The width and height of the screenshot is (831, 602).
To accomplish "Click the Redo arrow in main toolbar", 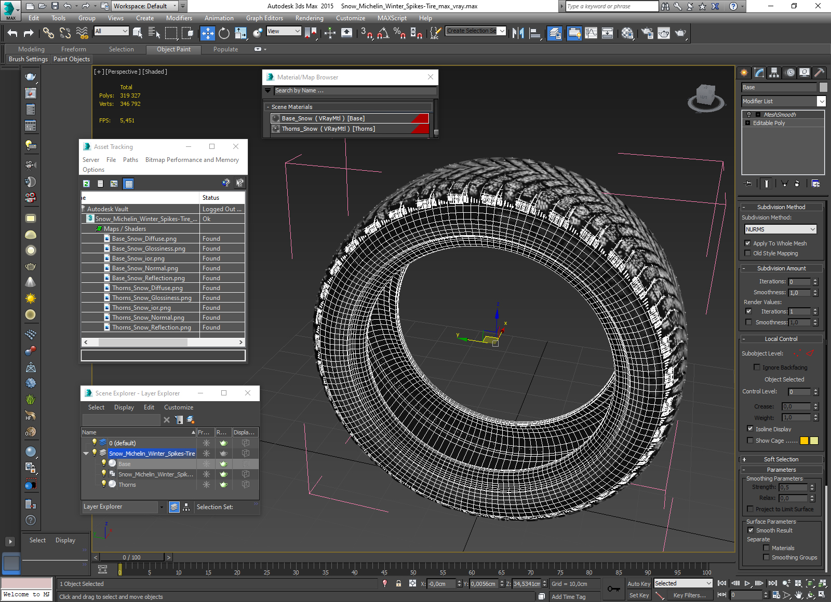I will (29, 33).
